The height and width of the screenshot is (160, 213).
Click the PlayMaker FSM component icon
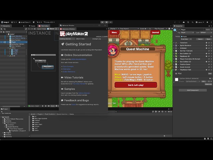pos(176,70)
